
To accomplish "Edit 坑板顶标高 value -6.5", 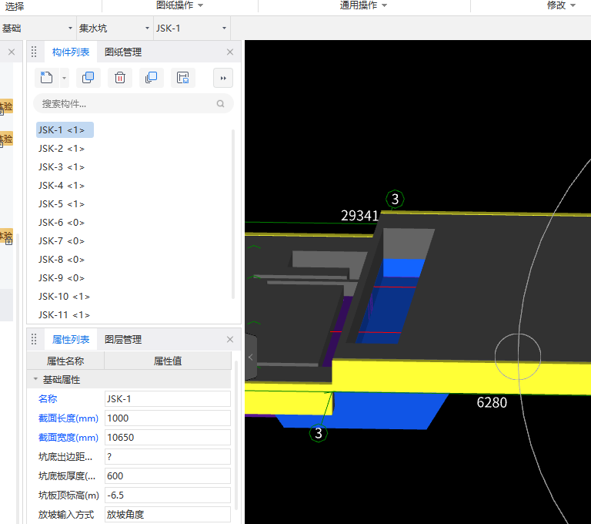I will [167, 495].
